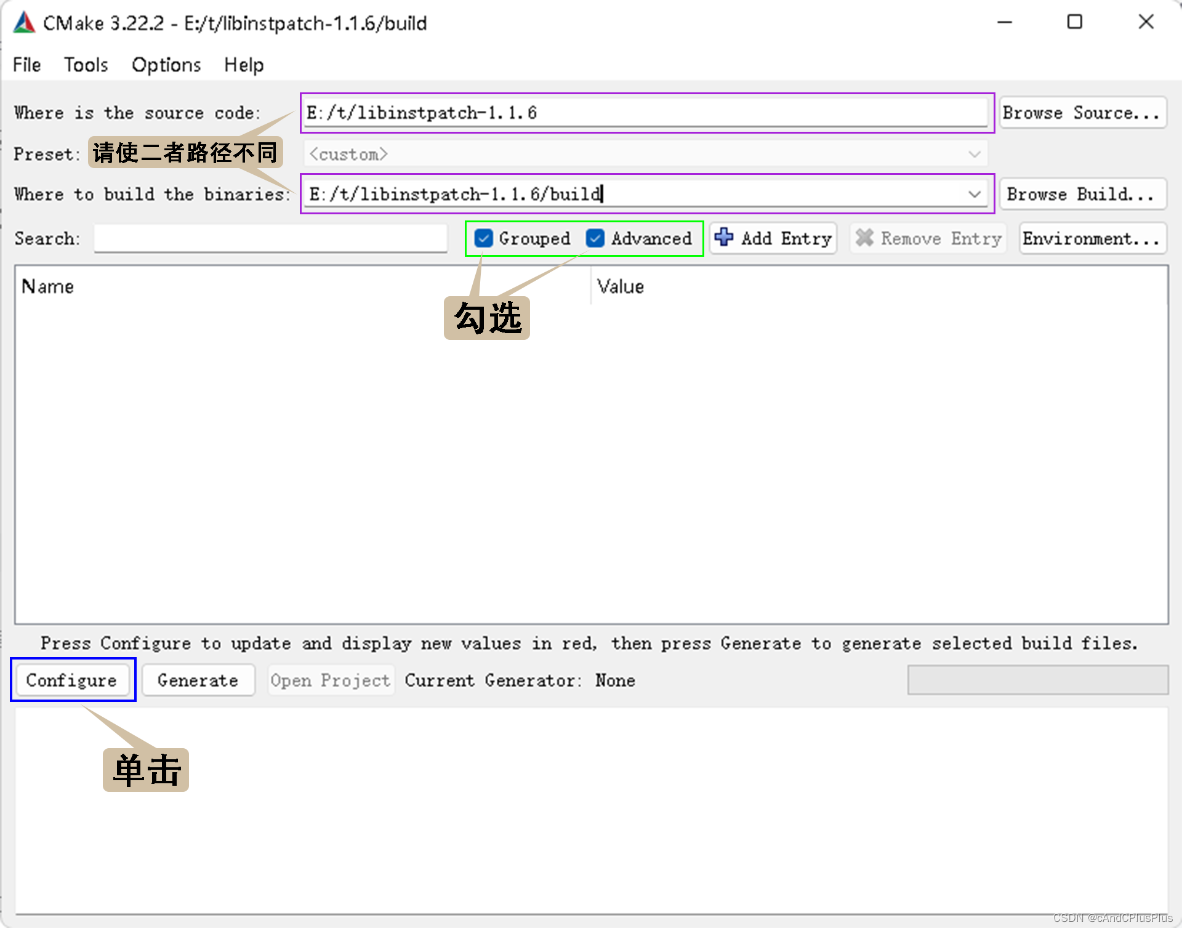Click the Search input field
This screenshot has height=928, width=1182.
273,239
